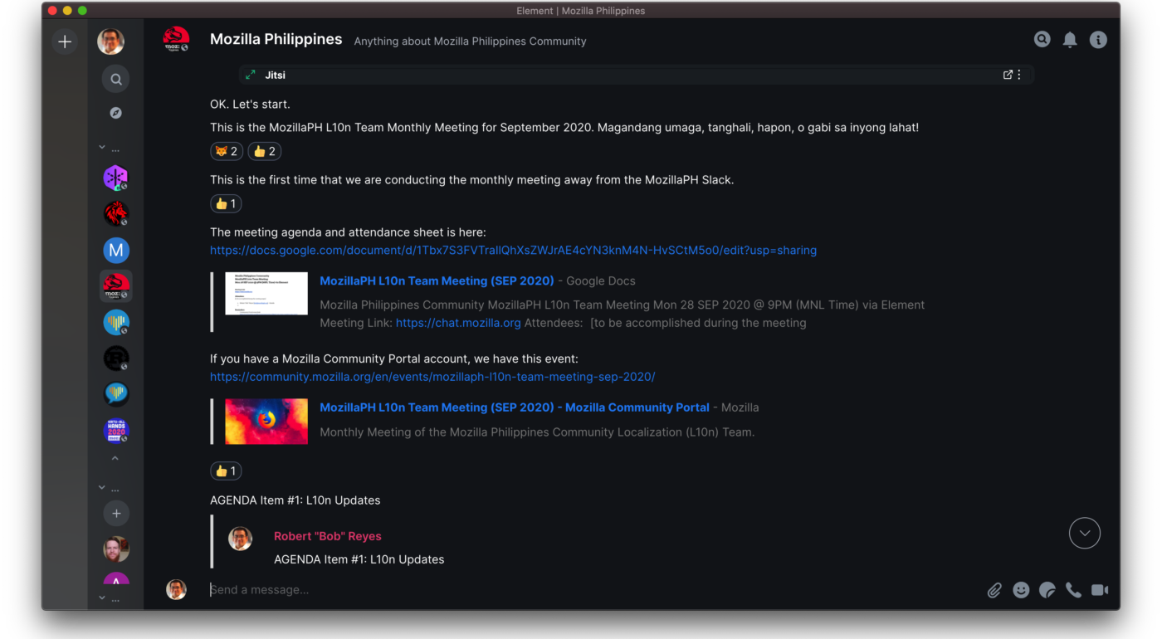The image size is (1162, 639).
Task: Open MozillaPH L10n Team Meeting Google Docs title
Action: (x=437, y=280)
